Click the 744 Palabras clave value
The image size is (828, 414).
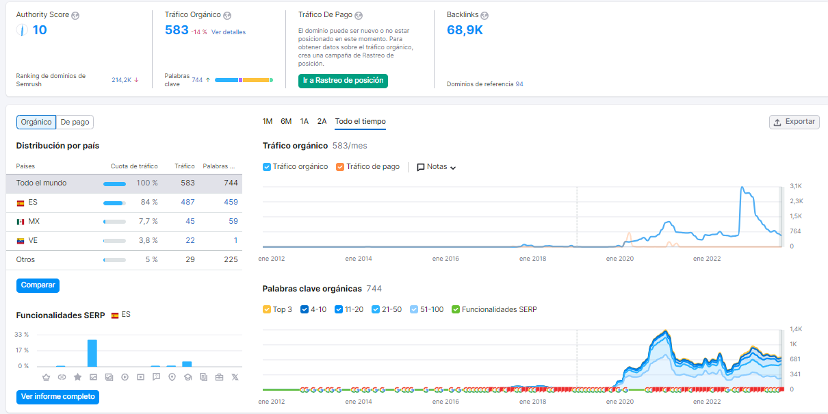click(197, 80)
